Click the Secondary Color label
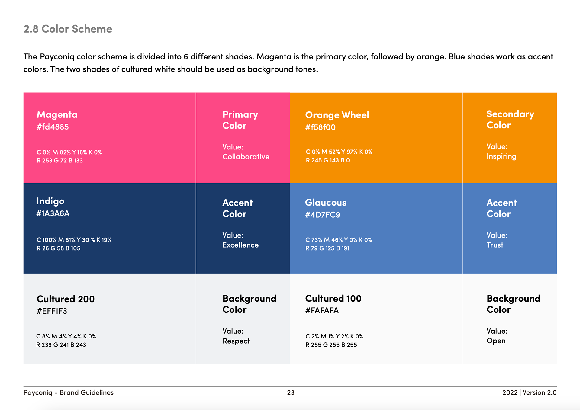This screenshot has width=580, height=410. [510, 120]
